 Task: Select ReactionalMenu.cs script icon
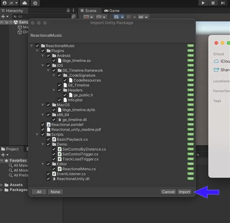point(60,169)
